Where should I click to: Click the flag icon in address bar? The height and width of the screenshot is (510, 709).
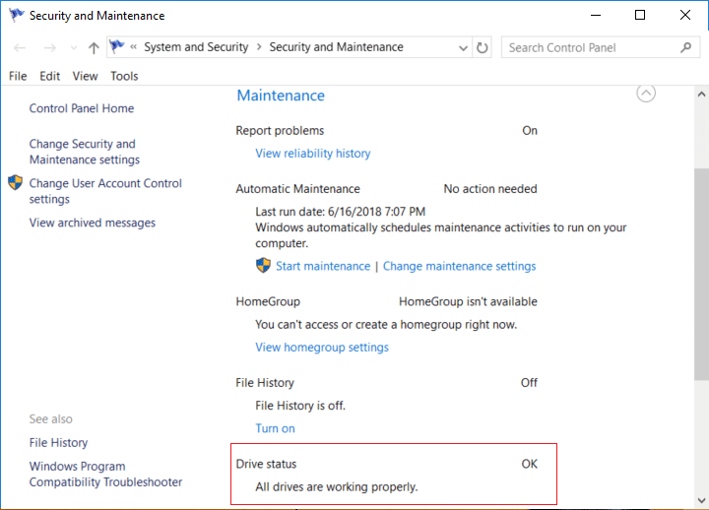(116, 46)
